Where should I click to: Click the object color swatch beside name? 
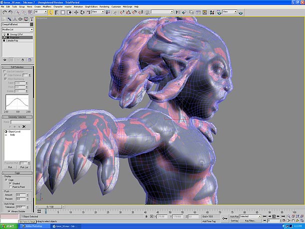coord(31,24)
